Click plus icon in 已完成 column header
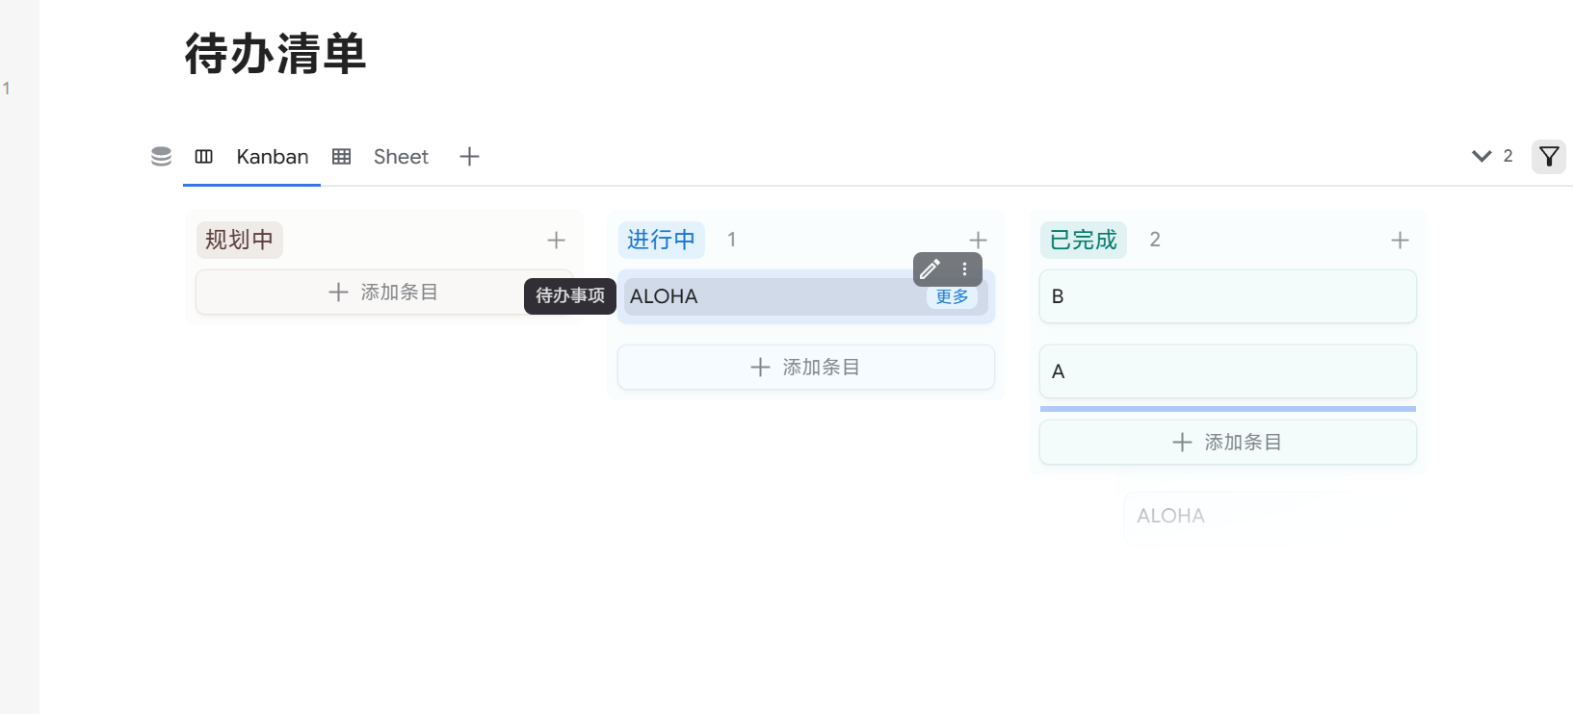This screenshot has height=714, width=1573. pyautogui.click(x=1400, y=241)
